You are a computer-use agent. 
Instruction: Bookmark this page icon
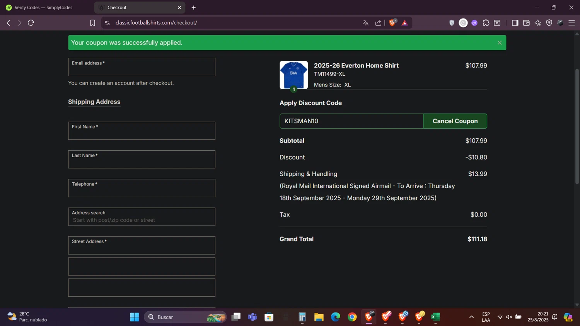pos(92,23)
